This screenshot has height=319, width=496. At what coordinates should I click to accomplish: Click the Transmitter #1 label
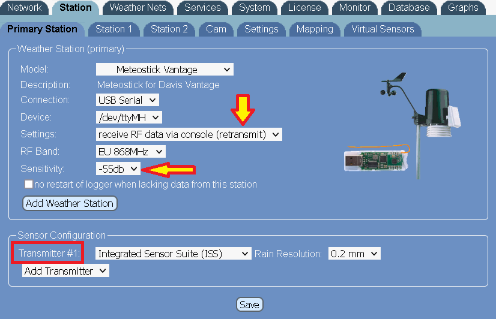[49, 253]
